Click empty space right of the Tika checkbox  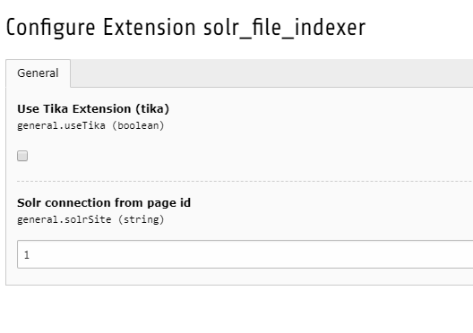[241, 156]
